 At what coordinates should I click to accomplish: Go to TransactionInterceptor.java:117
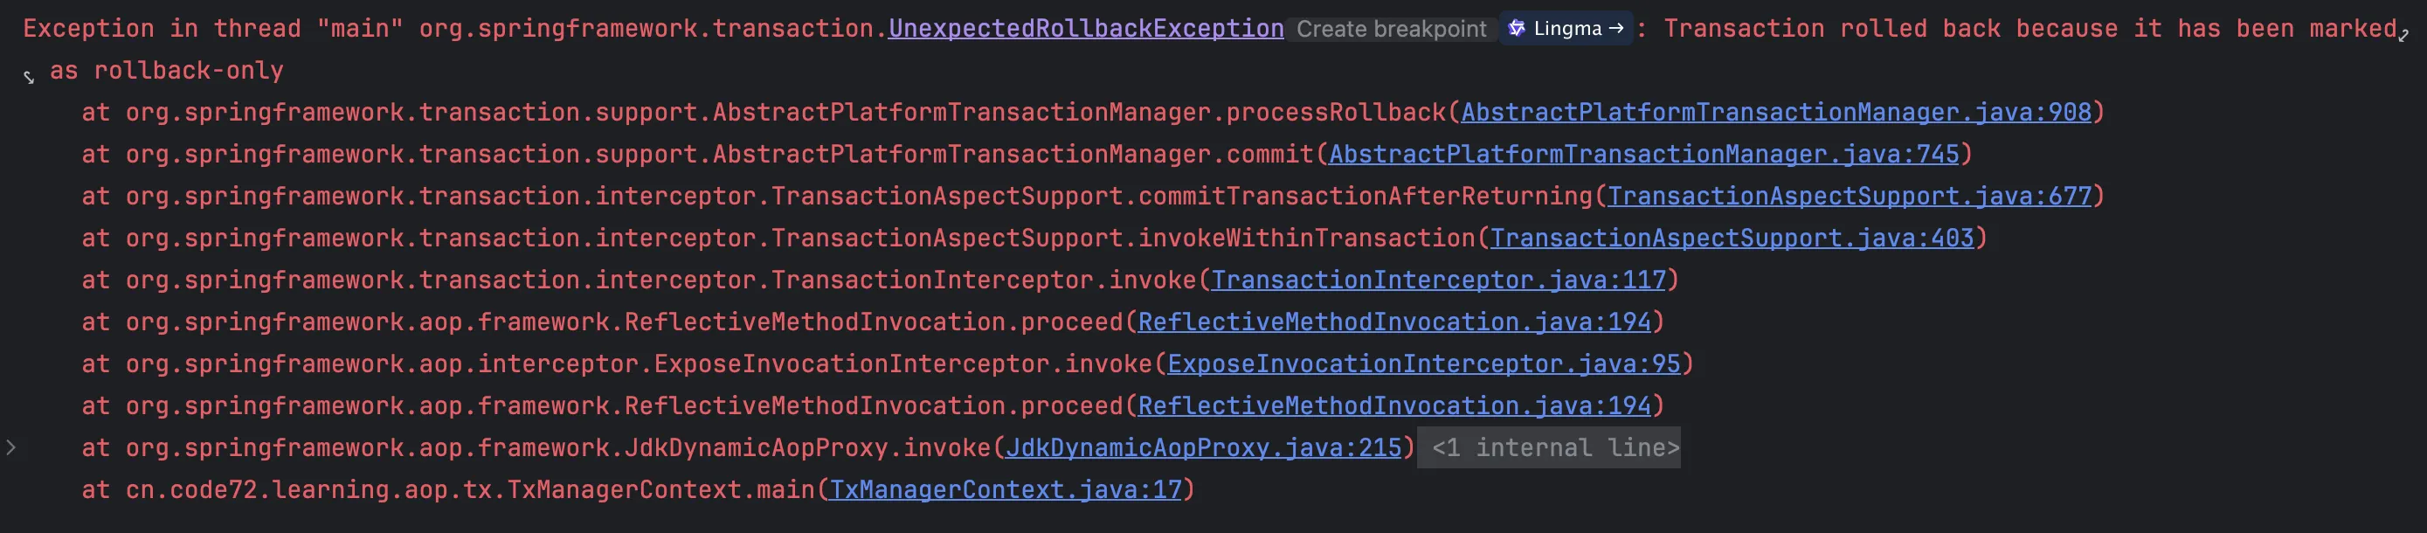point(1438,280)
